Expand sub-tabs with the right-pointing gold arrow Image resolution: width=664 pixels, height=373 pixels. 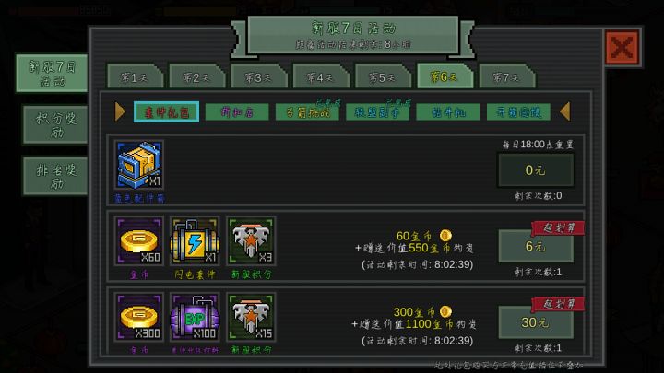pyautogui.click(x=120, y=111)
